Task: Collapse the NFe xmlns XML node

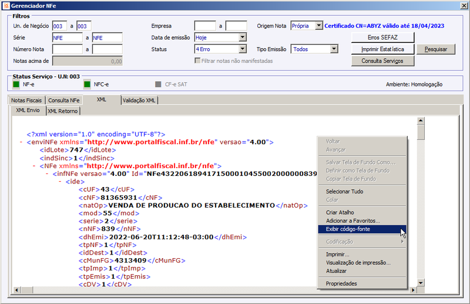Action: tap(34, 166)
